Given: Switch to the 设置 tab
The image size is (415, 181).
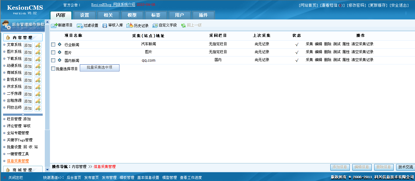Looking at the screenshot, I should [84, 15].
